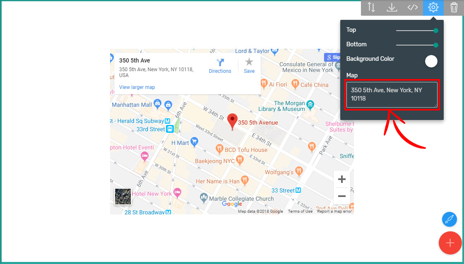Open the Background Color swatch
The height and width of the screenshot is (264, 464).
pyautogui.click(x=431, y=61)
